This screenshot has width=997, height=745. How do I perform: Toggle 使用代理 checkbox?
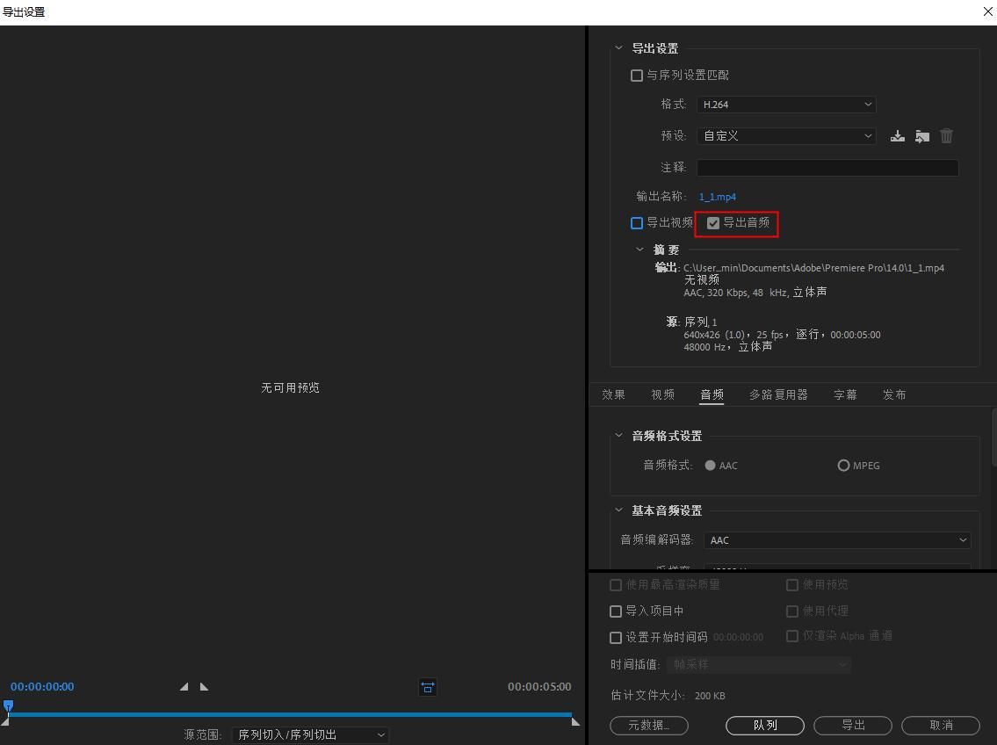(792, 611)
